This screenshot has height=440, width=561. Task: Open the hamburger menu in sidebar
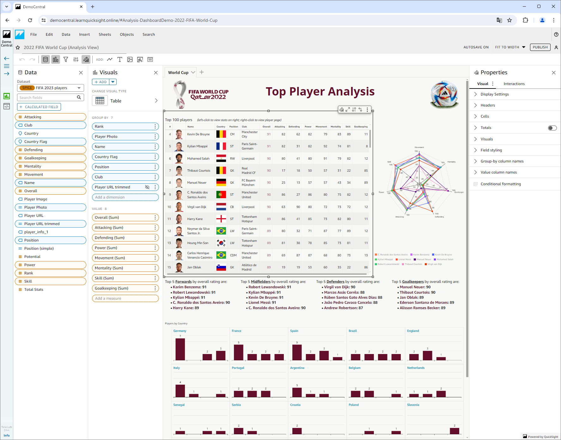(7, 66)
